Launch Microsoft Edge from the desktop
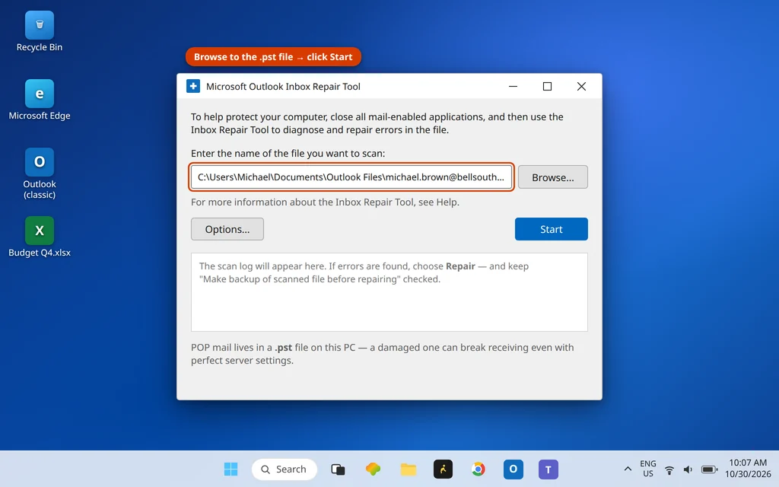779x487 pixels. 40,100
